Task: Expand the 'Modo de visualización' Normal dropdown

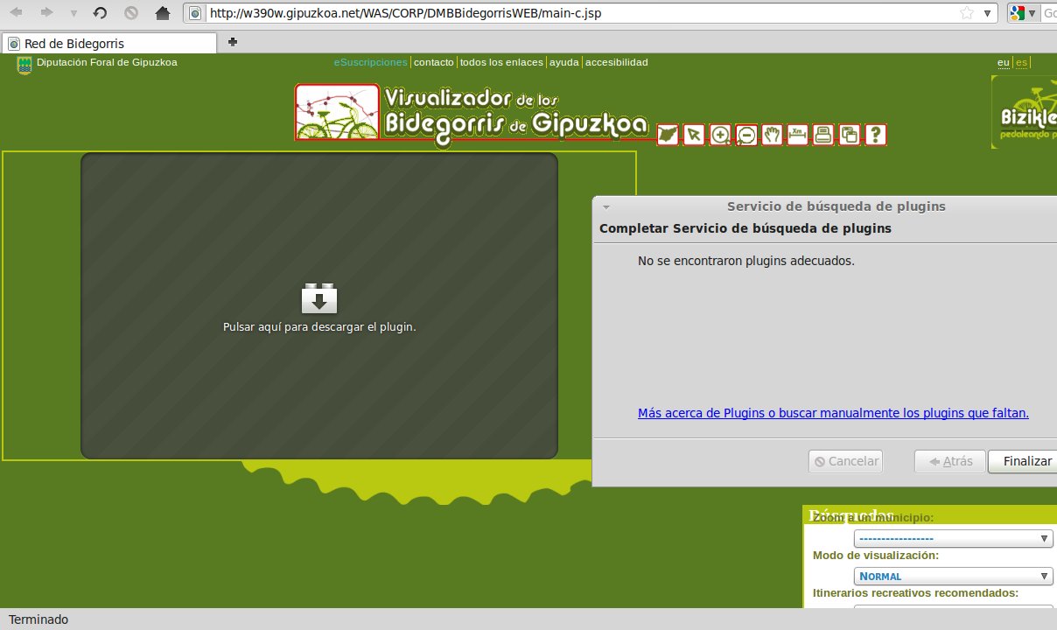Action: [953, 576]
